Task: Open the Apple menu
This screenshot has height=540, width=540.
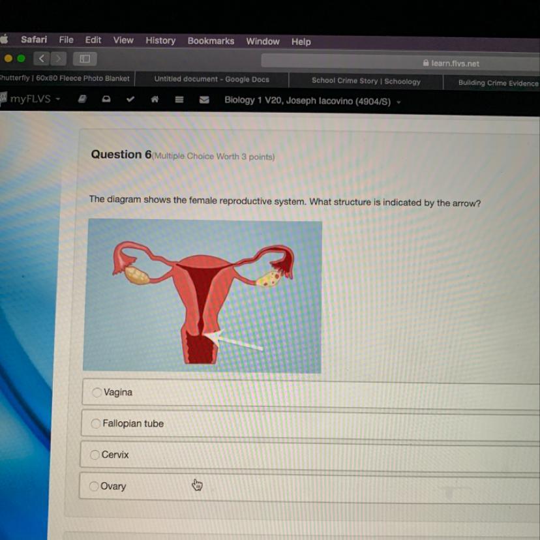Action: 3,38
